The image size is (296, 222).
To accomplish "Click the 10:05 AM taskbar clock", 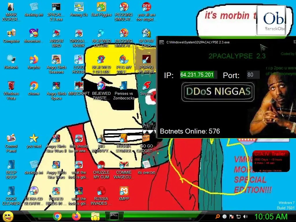I will pyautogui.click(x=271, y=217).
